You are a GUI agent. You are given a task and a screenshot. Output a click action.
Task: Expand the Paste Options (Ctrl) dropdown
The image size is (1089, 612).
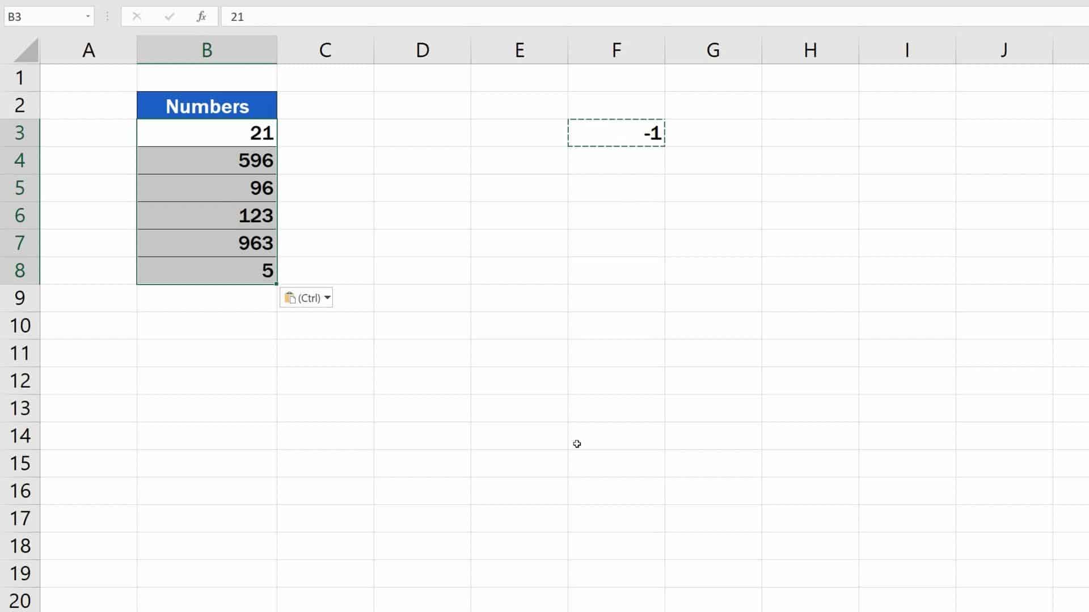328,297
